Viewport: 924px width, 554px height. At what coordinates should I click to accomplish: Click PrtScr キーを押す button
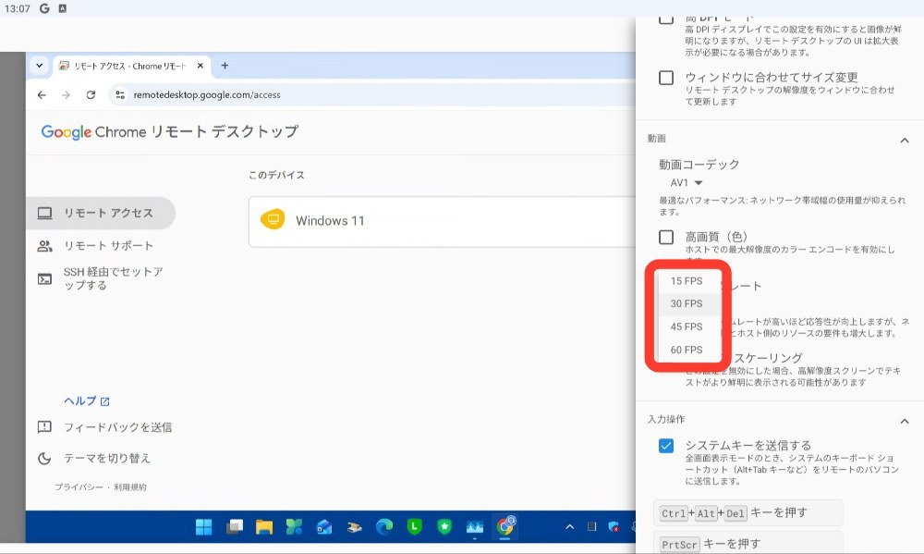coord(748,544)
